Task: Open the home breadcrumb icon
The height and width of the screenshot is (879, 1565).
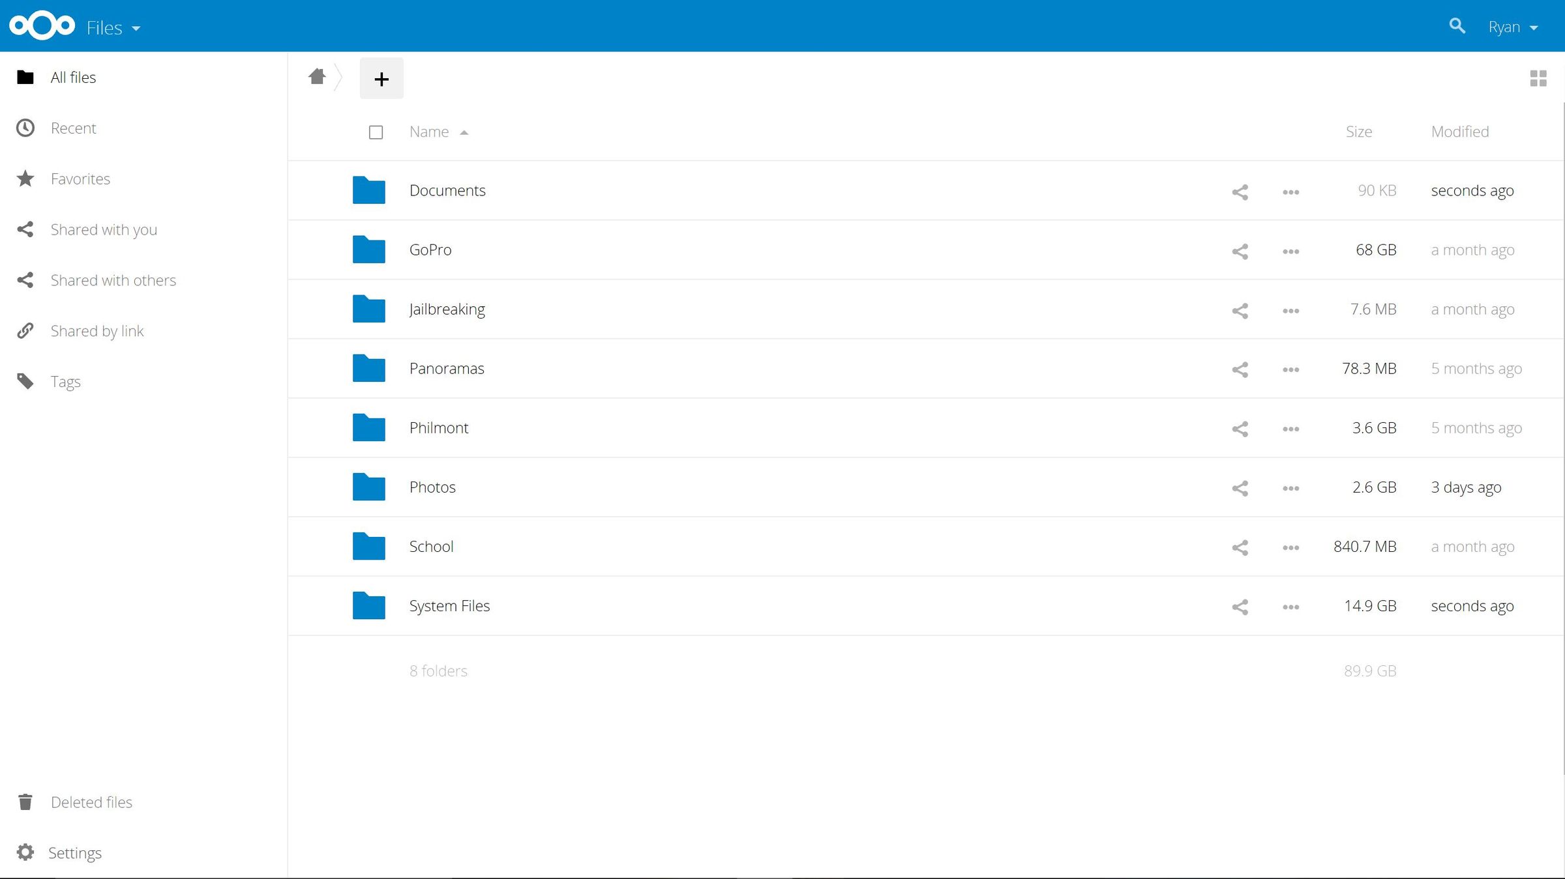Action: tap(318, 76)
